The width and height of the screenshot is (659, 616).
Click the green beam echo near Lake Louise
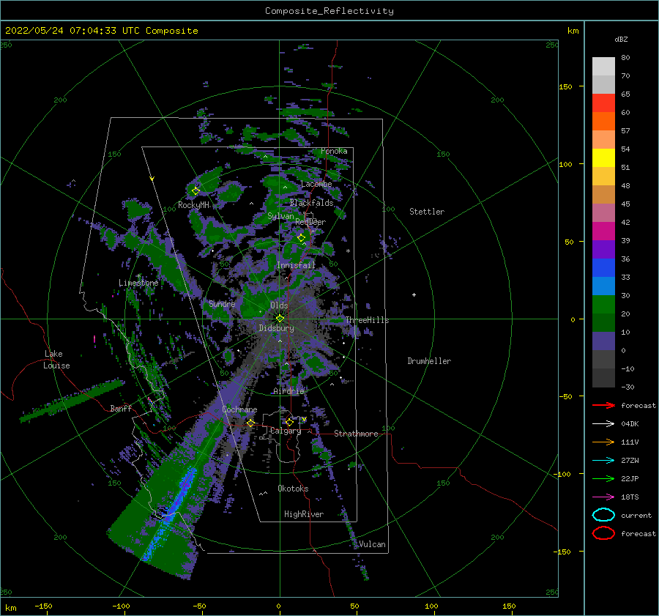tap(72, 401)
